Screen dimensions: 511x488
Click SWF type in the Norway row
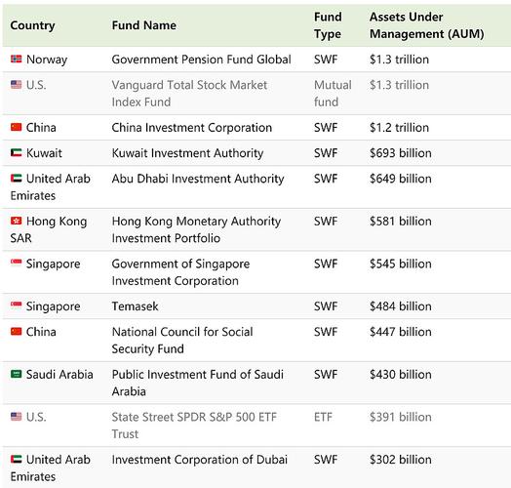[326, 60]
